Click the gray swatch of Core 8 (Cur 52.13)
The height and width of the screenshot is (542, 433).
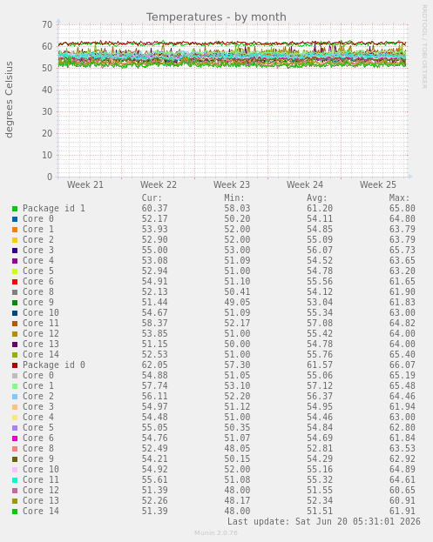click(x=15, y=292)
